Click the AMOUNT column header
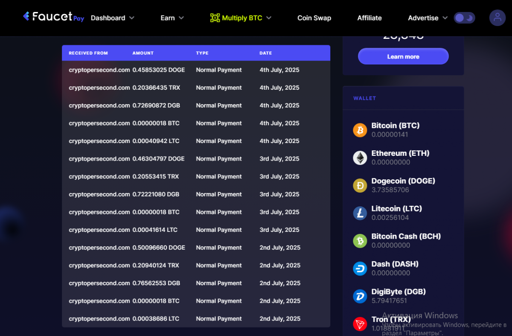Image resolution: width=512 pixels, height=336 pixels. (x=143, y=53)
